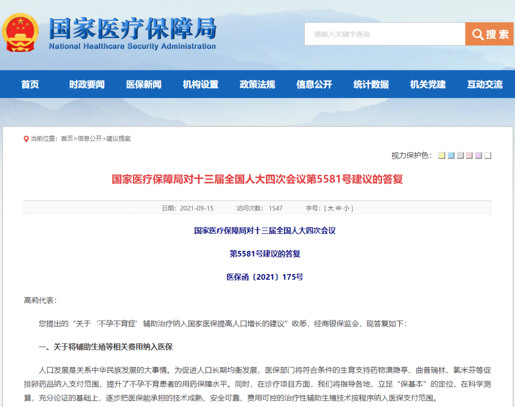Go to 首页 in the breadcrumb

pos(67,139)
